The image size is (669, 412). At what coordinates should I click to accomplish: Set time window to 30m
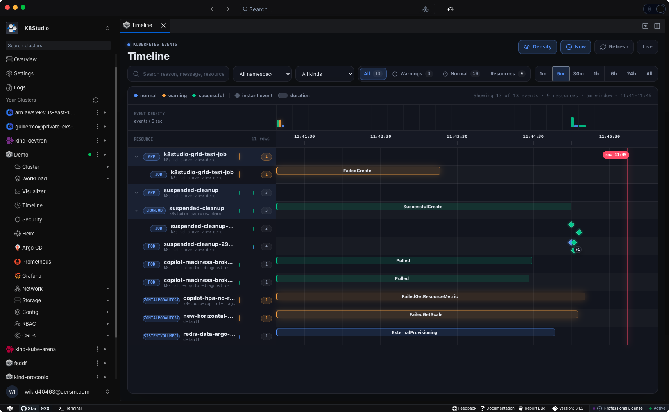(x=578, y=74)
